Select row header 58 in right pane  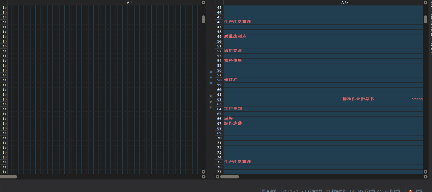pos(219,80)
